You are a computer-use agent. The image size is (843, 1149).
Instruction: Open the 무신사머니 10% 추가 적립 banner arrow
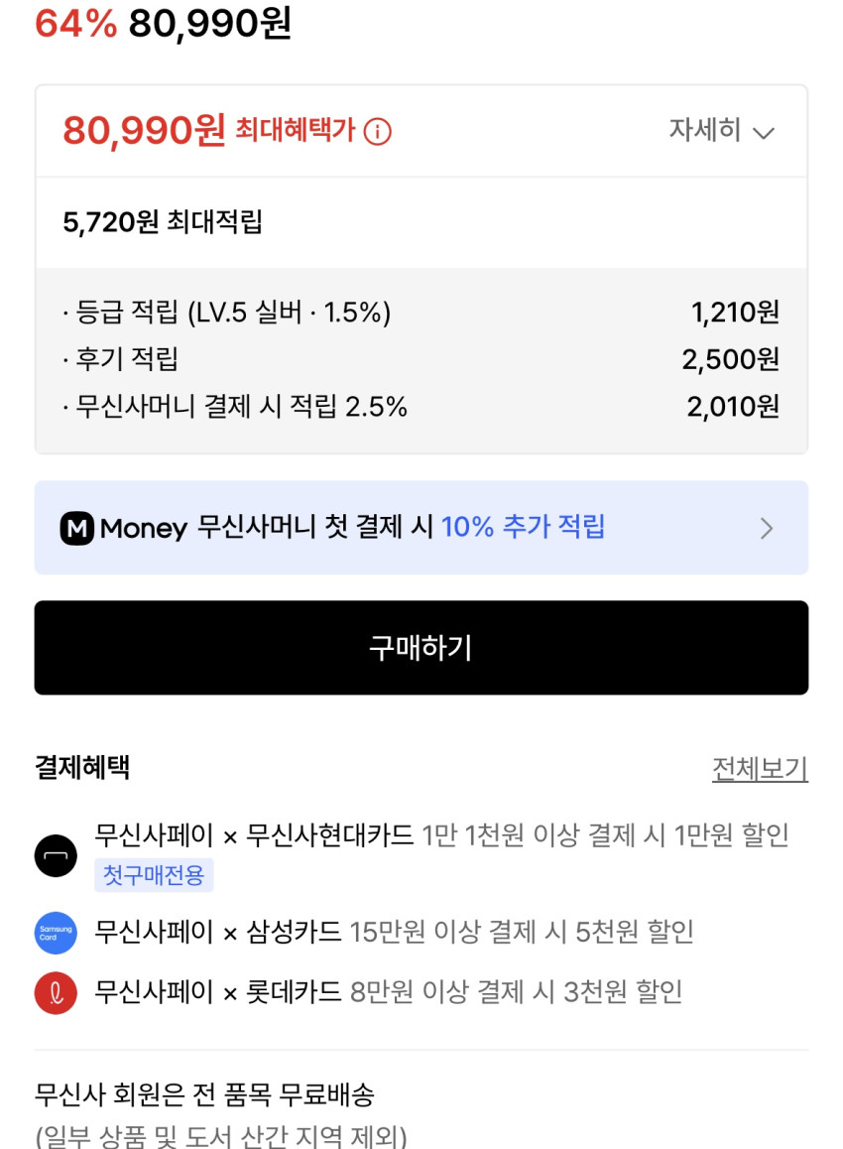click(x=766, y=528)
